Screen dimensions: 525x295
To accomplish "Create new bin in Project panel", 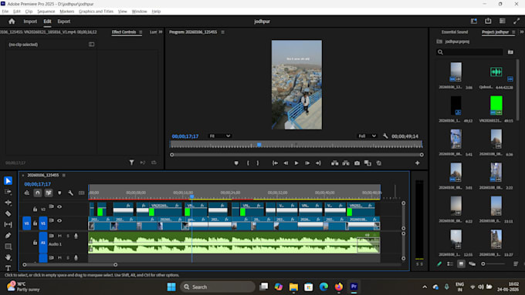I will tap(510, 52).
